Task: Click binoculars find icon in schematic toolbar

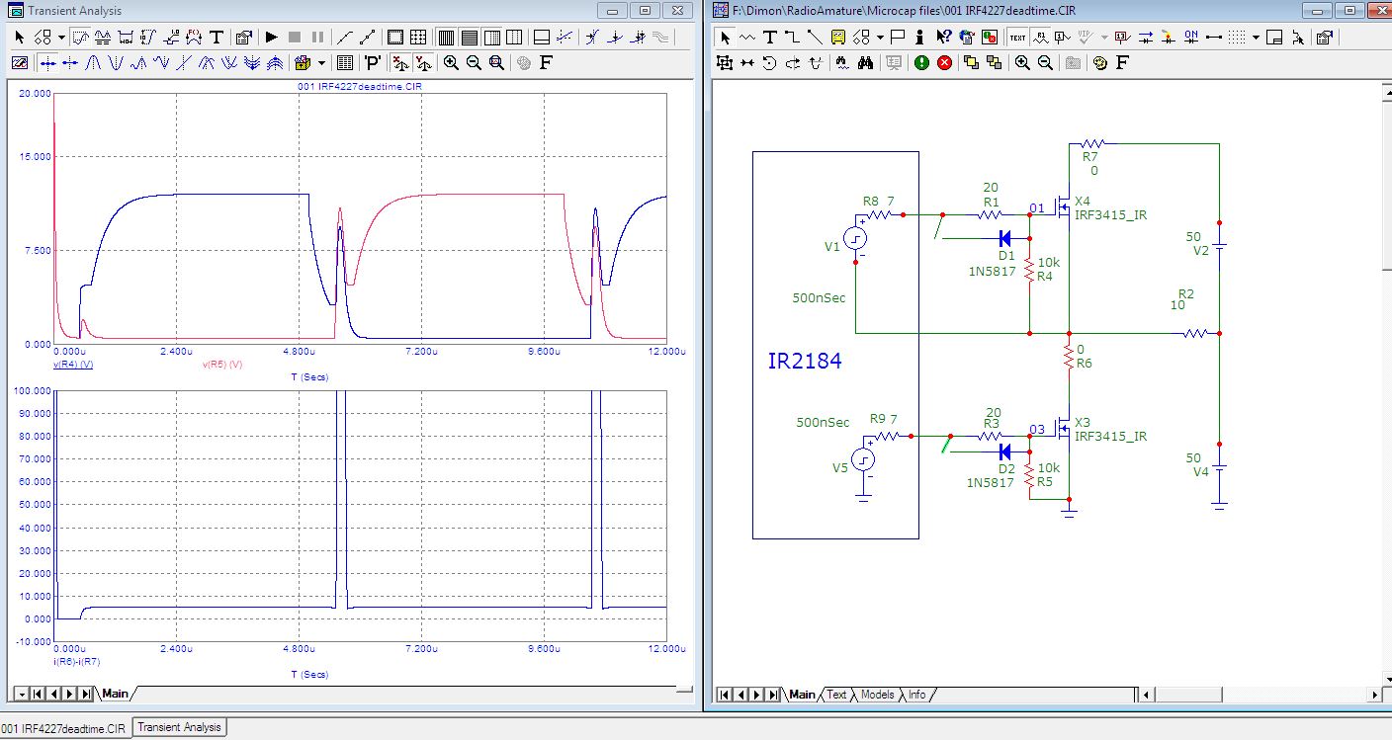Action: coord(865,62)
